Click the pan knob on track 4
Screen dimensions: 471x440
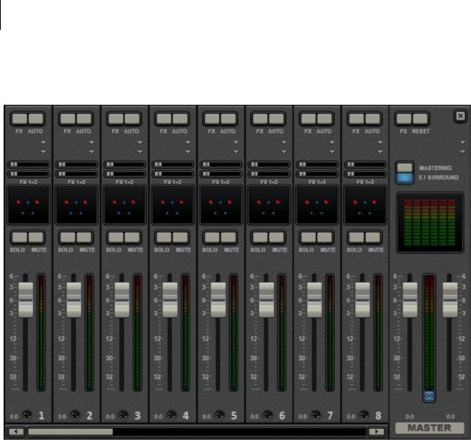(x=171, y=415)
